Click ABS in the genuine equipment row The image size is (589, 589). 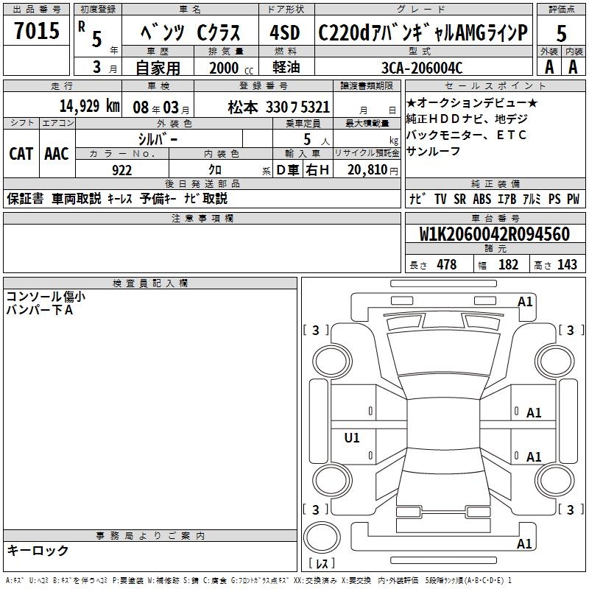pos(482,199)
